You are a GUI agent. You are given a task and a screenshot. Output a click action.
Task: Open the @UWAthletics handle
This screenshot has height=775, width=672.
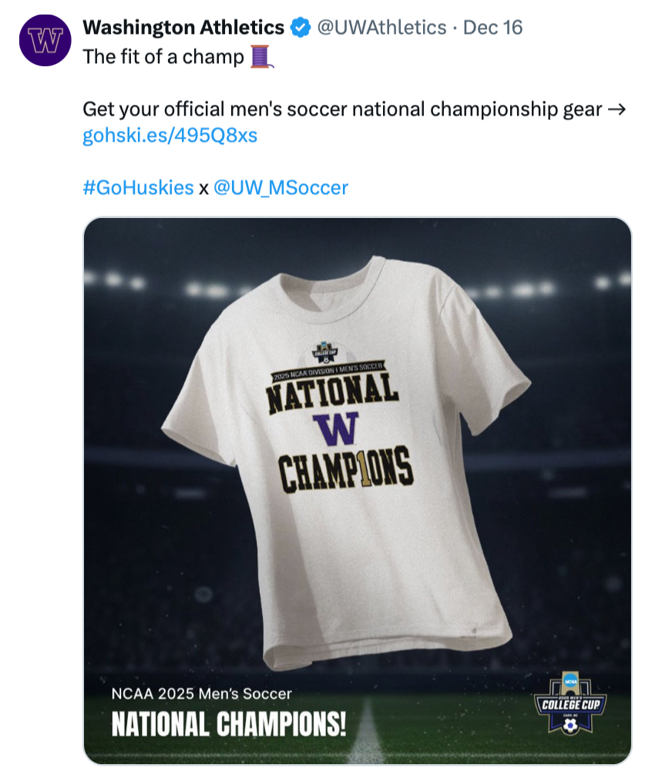pyautogui.click(x=381, y=29)
